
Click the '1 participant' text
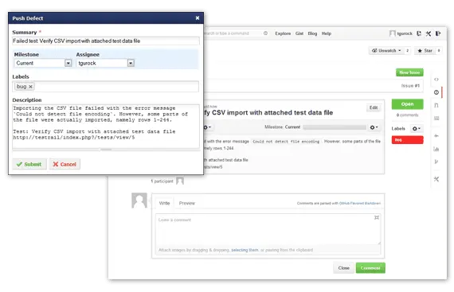(162, 181)
